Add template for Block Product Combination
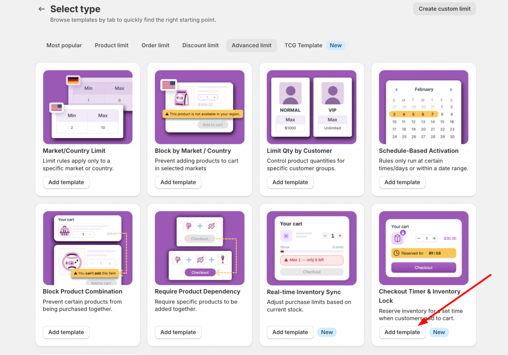This screenshot has width=508, height=355. coord(66,332)
